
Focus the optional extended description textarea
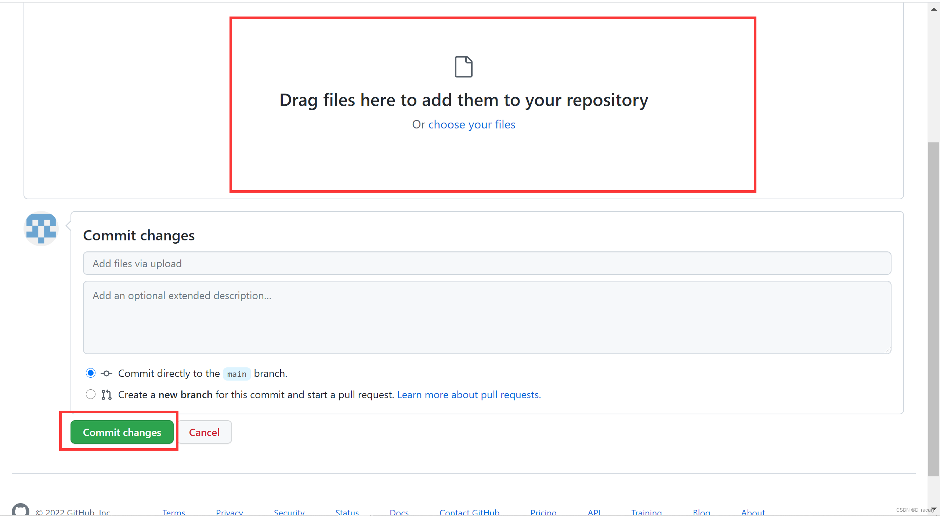(x=487, y=317)
